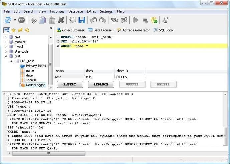Click the binoculars Find icon
Image resolution: width=230 pixels, height=164 pixels.
[114, 20]
